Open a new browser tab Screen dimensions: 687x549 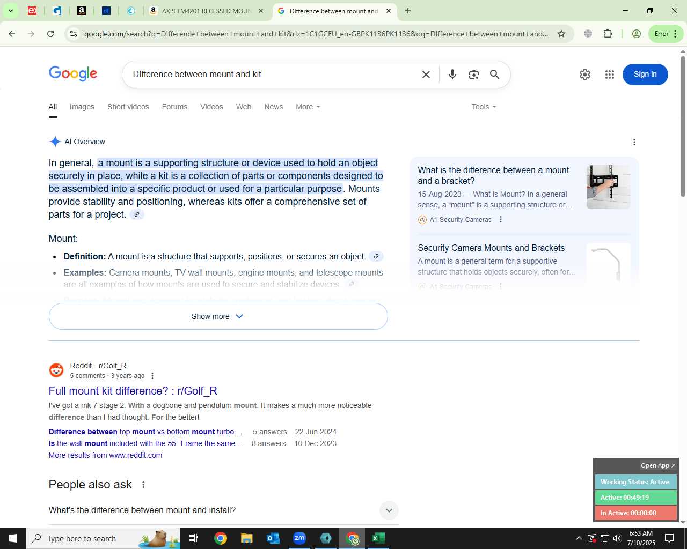click(408, 11)
